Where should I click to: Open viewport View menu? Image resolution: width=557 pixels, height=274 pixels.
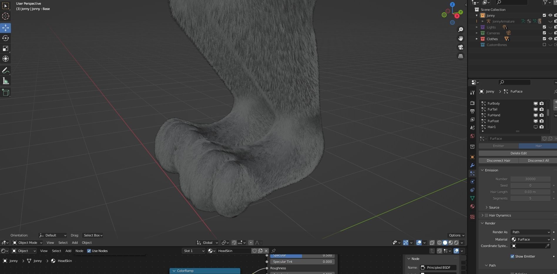click(x=50, y=243)
